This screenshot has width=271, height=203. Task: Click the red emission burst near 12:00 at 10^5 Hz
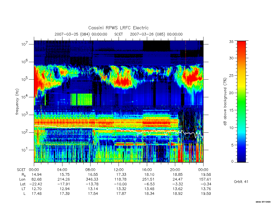pyautogui.click(x=123, y=81)
